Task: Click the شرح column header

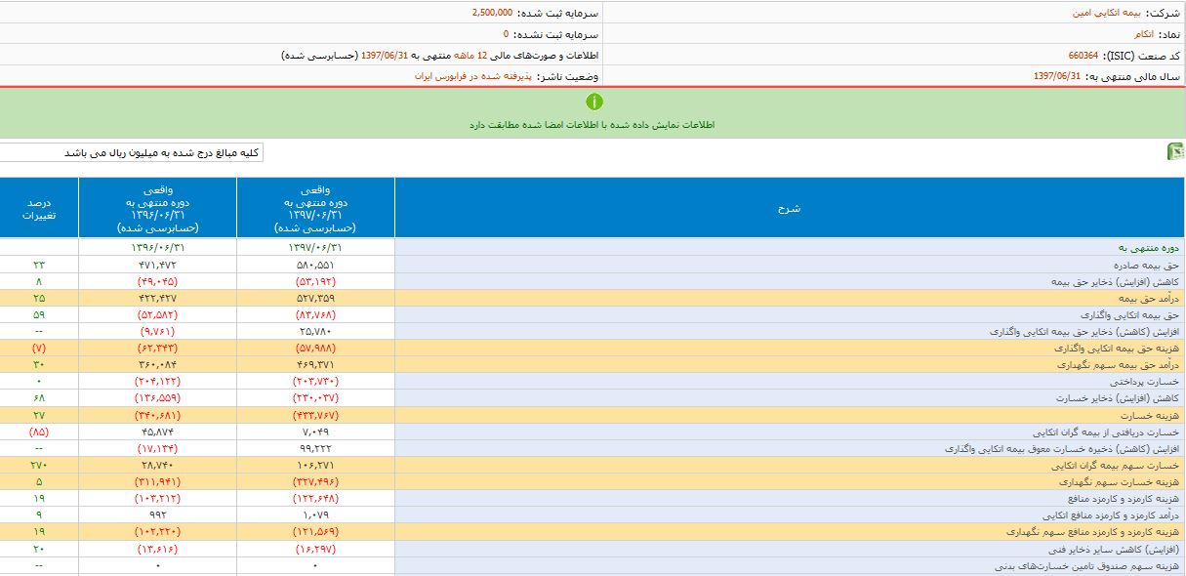Action: 789,208
